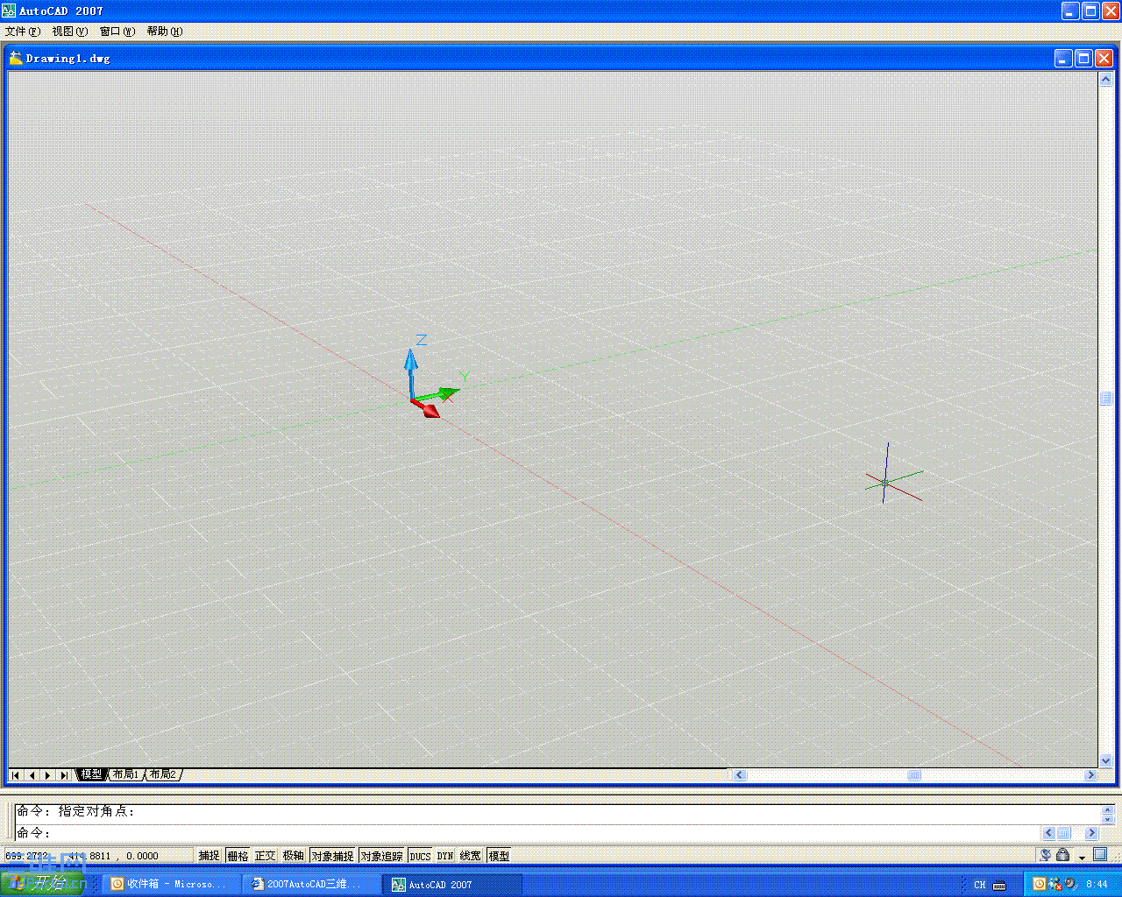This screenshot has height=897, width=1122.
Task: Click the drawing's vertical scrollbar down arrow
Action: (1105, 761)
